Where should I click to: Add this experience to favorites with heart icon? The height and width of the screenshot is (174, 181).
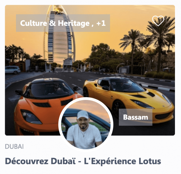(158, 21)
